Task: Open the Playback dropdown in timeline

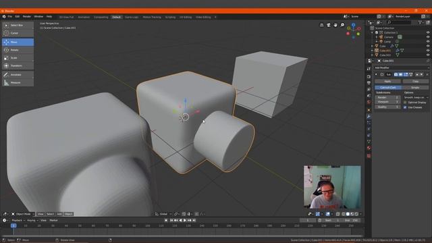Action: click(18, 221)
